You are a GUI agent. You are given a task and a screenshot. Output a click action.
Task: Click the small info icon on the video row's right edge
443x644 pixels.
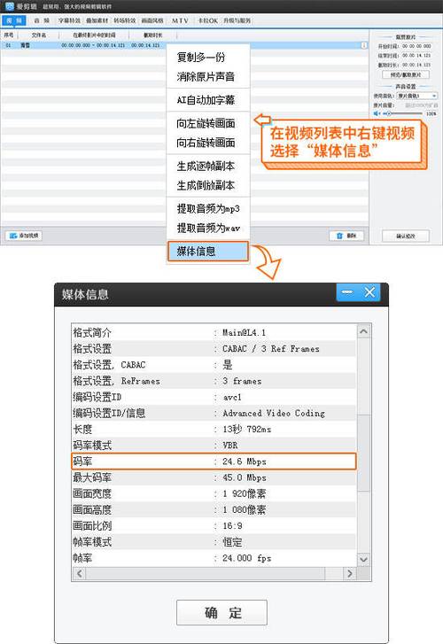tap(363, 45)
